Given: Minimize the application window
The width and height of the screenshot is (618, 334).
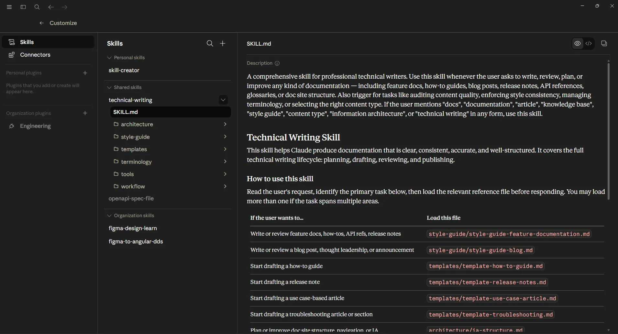Looking at the screenshot, I should tap(582, 6).
